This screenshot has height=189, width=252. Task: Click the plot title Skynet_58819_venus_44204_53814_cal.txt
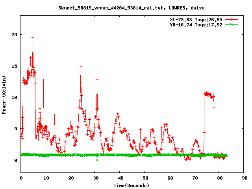(112, 8)
